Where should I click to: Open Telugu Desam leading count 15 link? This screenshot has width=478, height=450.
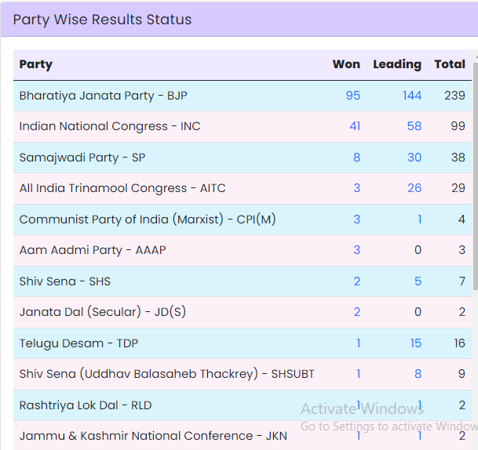point(415,343)
